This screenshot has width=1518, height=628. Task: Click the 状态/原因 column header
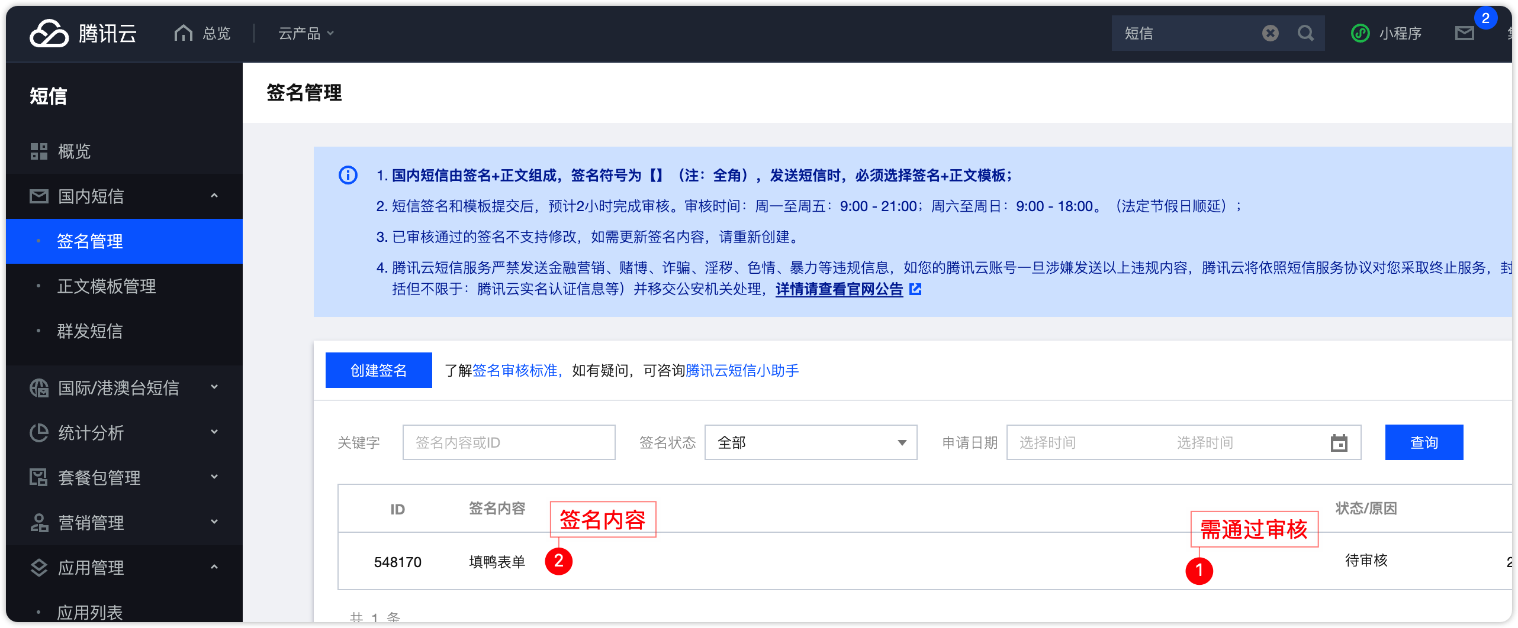(1366, 509)
